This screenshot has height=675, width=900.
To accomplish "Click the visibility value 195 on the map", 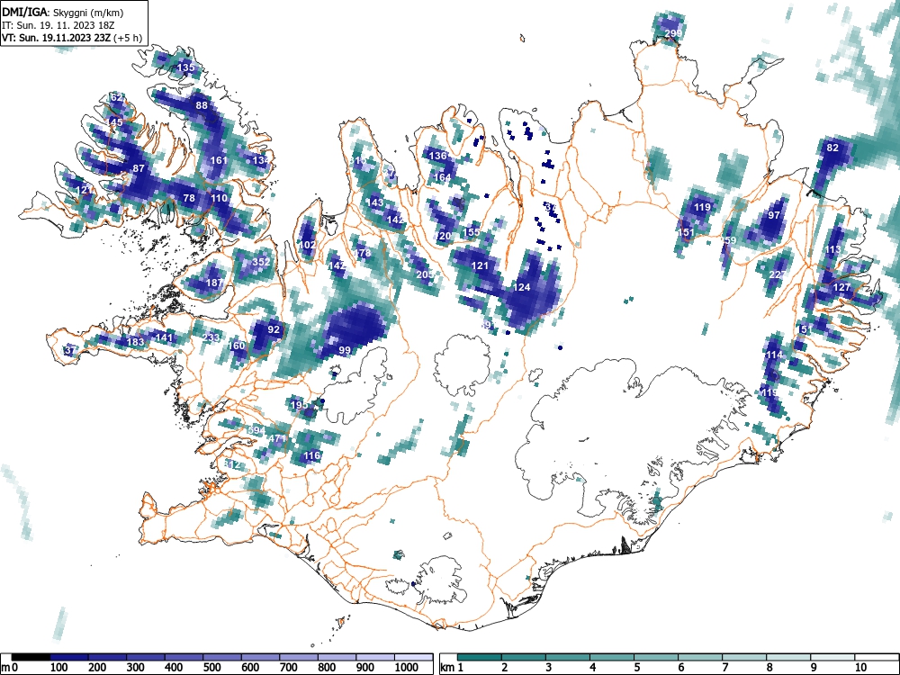I will pos(299,405).
